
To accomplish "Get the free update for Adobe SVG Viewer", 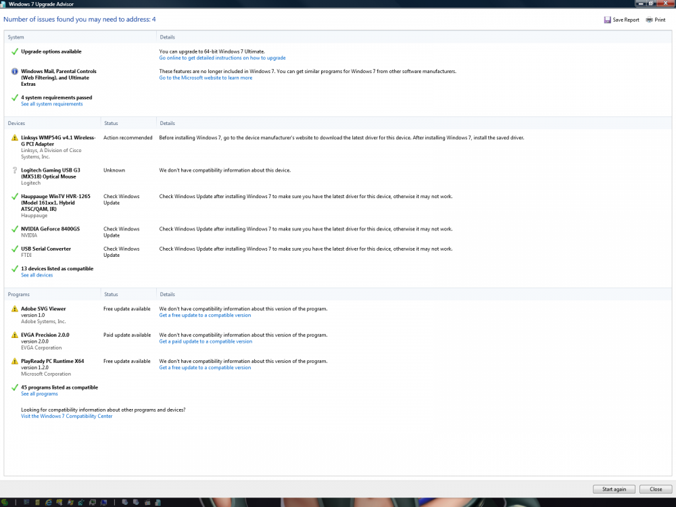I will coord(205,315).
